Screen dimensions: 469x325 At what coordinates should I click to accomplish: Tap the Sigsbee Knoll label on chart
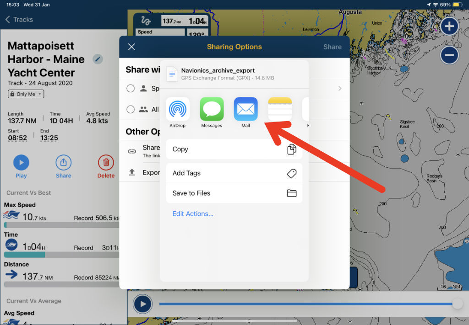point(407,124)
